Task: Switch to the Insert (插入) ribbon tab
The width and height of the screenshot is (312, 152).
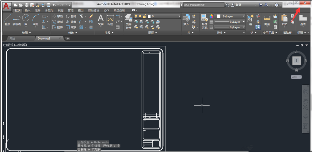Action: [x=28, y=10]
